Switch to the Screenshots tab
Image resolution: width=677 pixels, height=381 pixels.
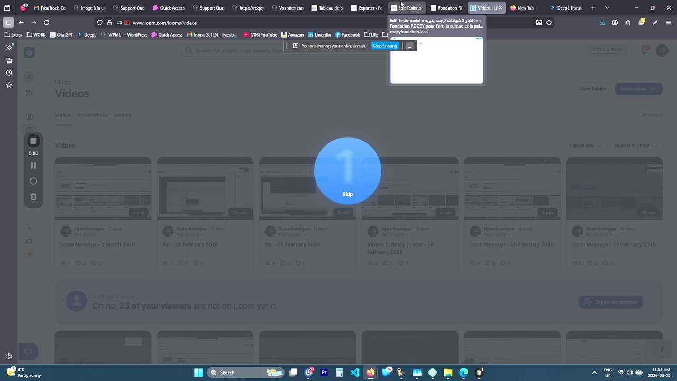92,115
